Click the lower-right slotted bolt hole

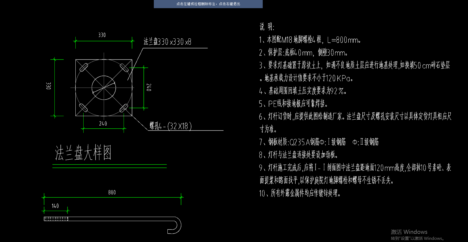tap(124, 108)
